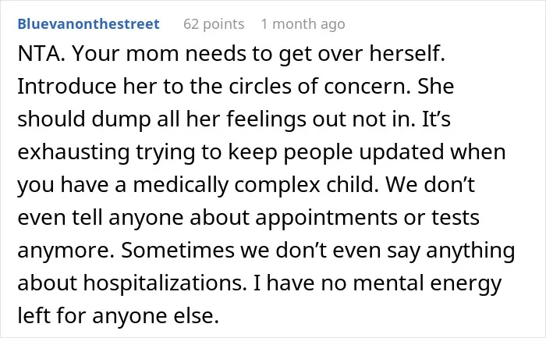Click the text 'We don't' at the line end
Image resolution: width=546 pixels, height=338 pixels.
tap(430, 184)
